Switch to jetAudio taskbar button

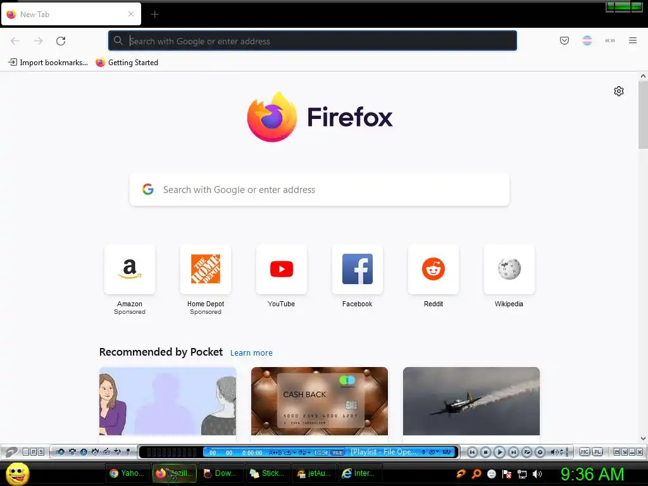point(315,473)
